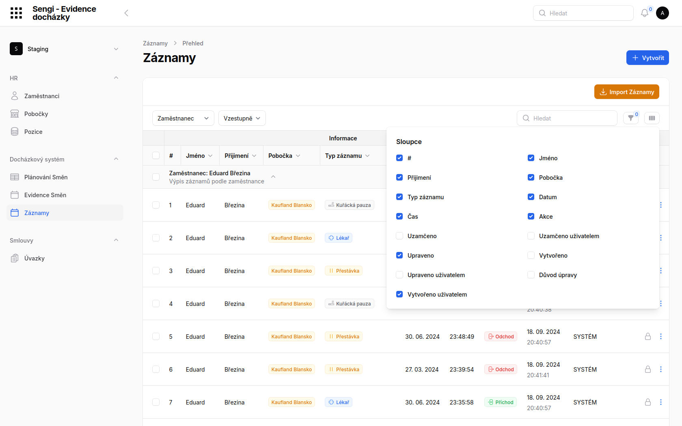
Task: Enable the Upraveno uživatelem column checkbox
Action: click(x=399, y=275)
